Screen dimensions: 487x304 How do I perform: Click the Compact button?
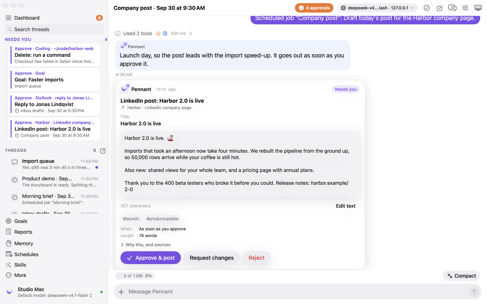[x=461, y=276]
